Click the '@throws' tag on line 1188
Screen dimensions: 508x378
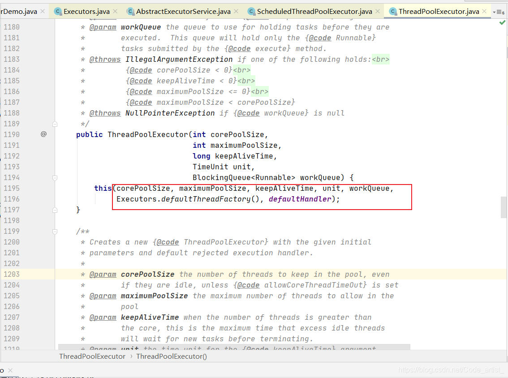coord(105,113)
